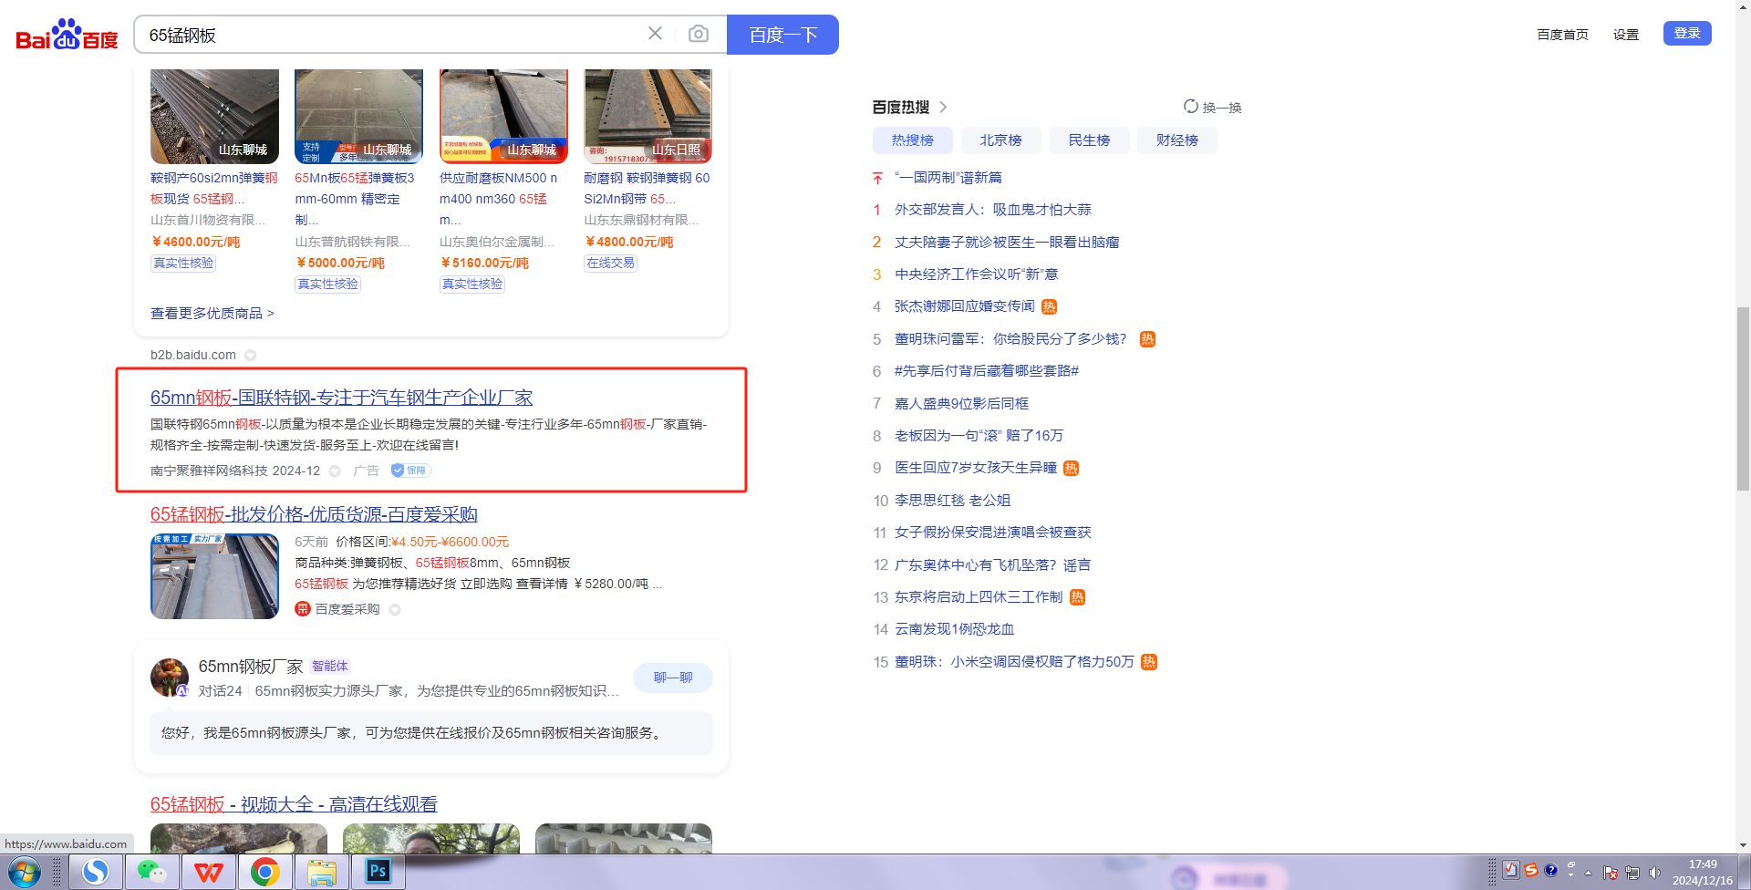
Task: Open the Windows Start menu
Action: pos(25,873)
